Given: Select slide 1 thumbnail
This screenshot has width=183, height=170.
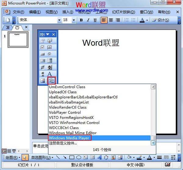Looking at the screenshot, I should tap(18, 40).
